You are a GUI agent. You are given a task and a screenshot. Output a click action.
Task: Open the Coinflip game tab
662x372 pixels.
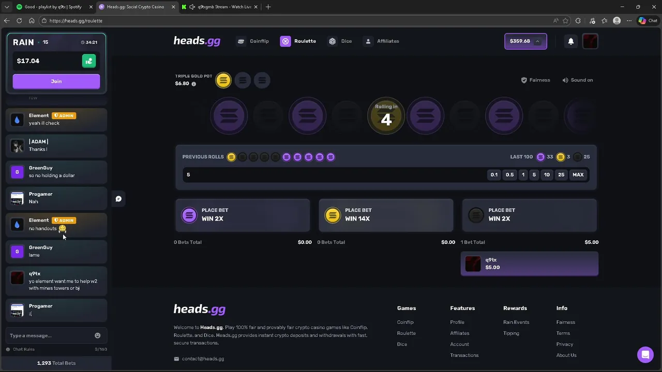(x=253, y=41)
